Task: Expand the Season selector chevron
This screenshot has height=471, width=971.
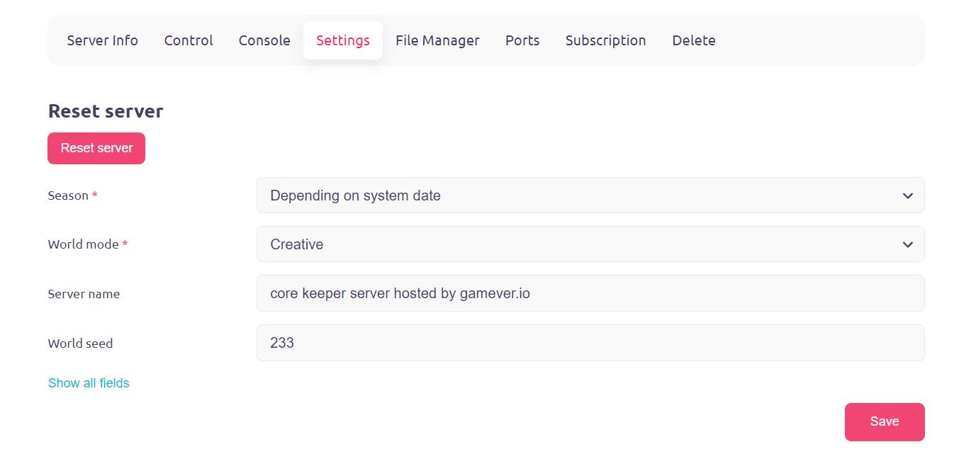Action: click(x=907, y=195)
